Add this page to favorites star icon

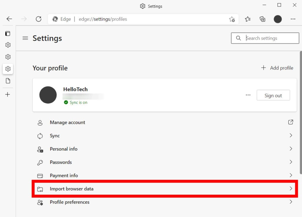tap(232, 19)
